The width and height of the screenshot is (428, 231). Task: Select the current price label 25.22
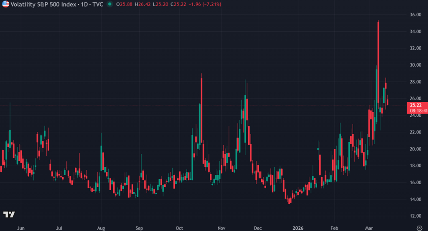point(416,105)
